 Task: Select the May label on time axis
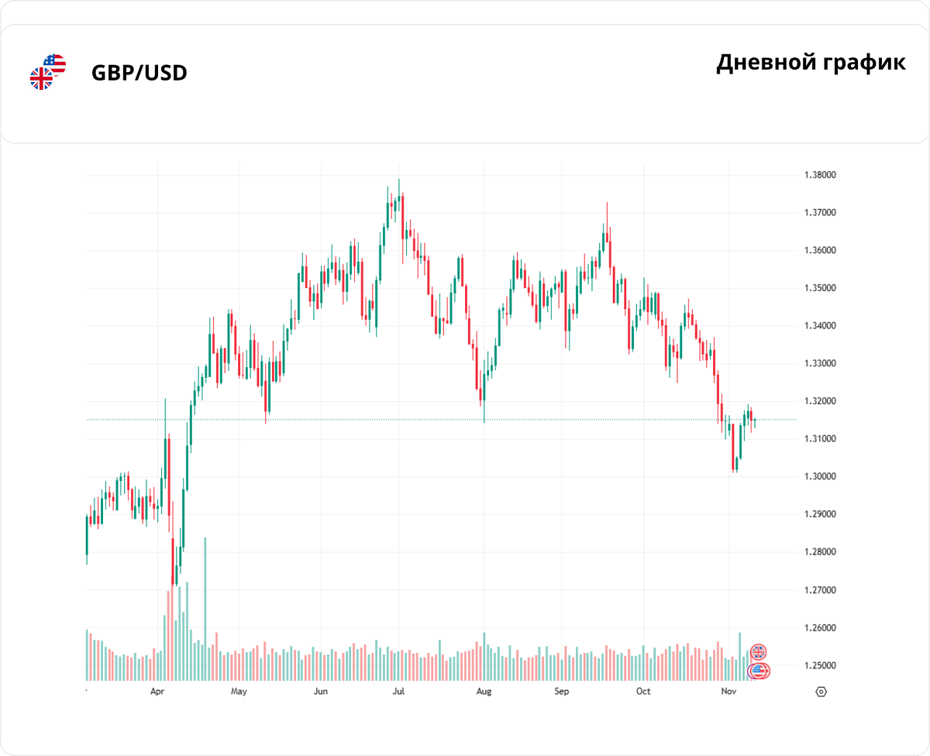[239, 691]
